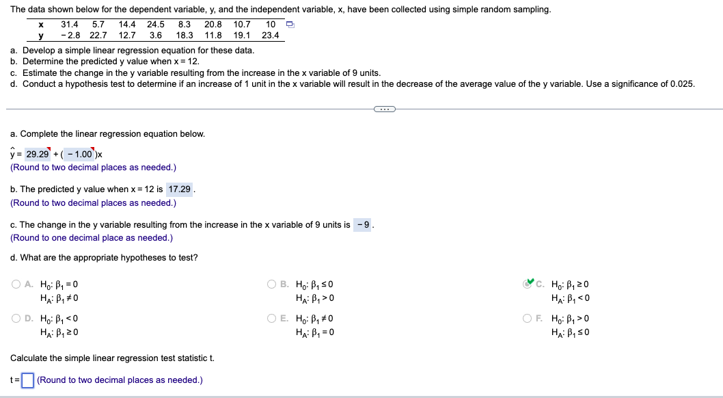Click the x row header in the data table
This screenshot has width=723, height=398.
tap(41, 24)
